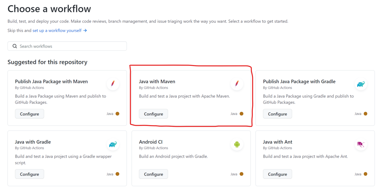Screen dimensions: 380x190
Task: Configure the Android CI workflow
Action: [x=154, y=174]
